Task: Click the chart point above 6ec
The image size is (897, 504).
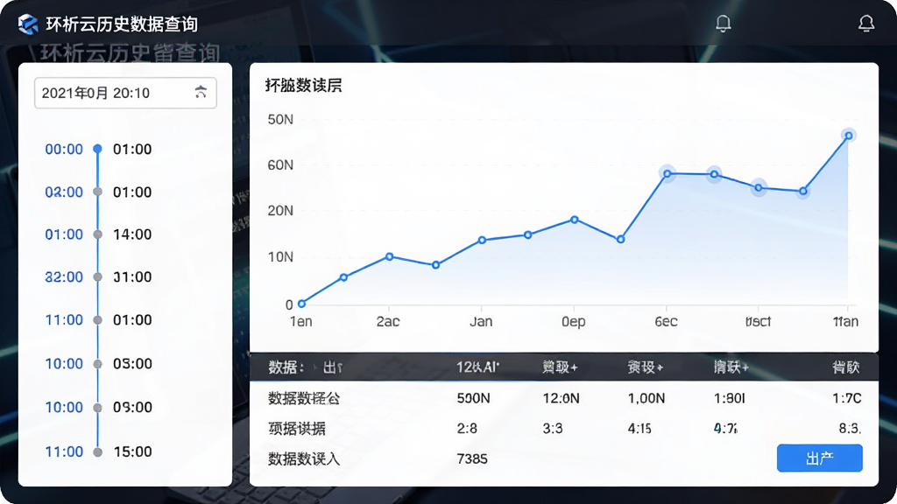Action: (667, 173)
